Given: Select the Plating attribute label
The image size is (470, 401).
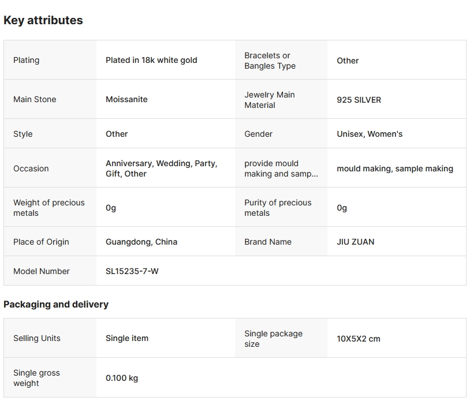Looking at the screenshot, I should point(27,60).
